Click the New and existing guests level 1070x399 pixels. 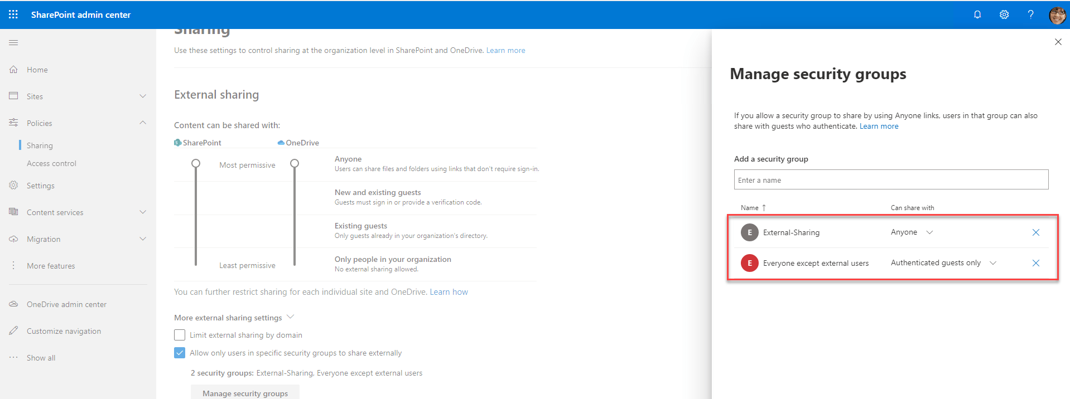point(378,192)
